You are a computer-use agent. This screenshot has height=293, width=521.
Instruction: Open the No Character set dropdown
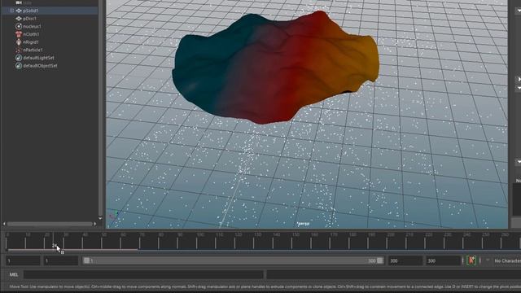point(507,260)
